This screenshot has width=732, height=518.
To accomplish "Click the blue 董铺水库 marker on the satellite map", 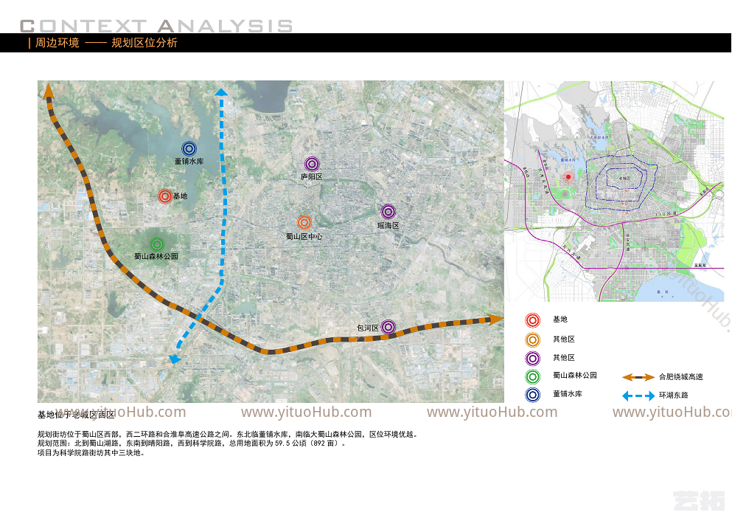I will point(189,149).
